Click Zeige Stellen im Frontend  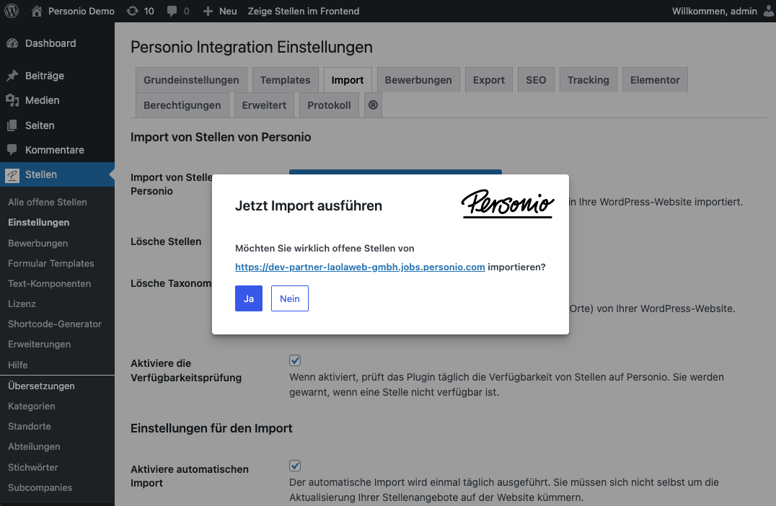[x=304, y=11]
